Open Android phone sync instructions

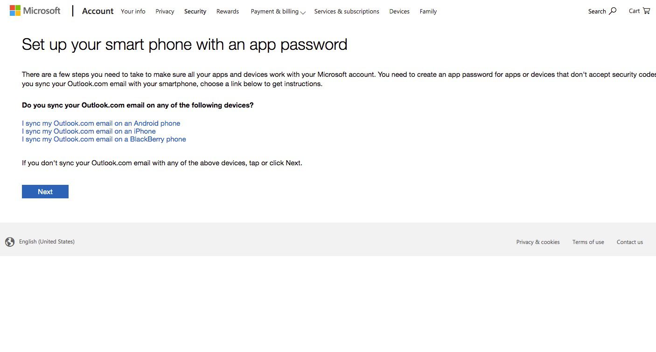tap(101, 123)
